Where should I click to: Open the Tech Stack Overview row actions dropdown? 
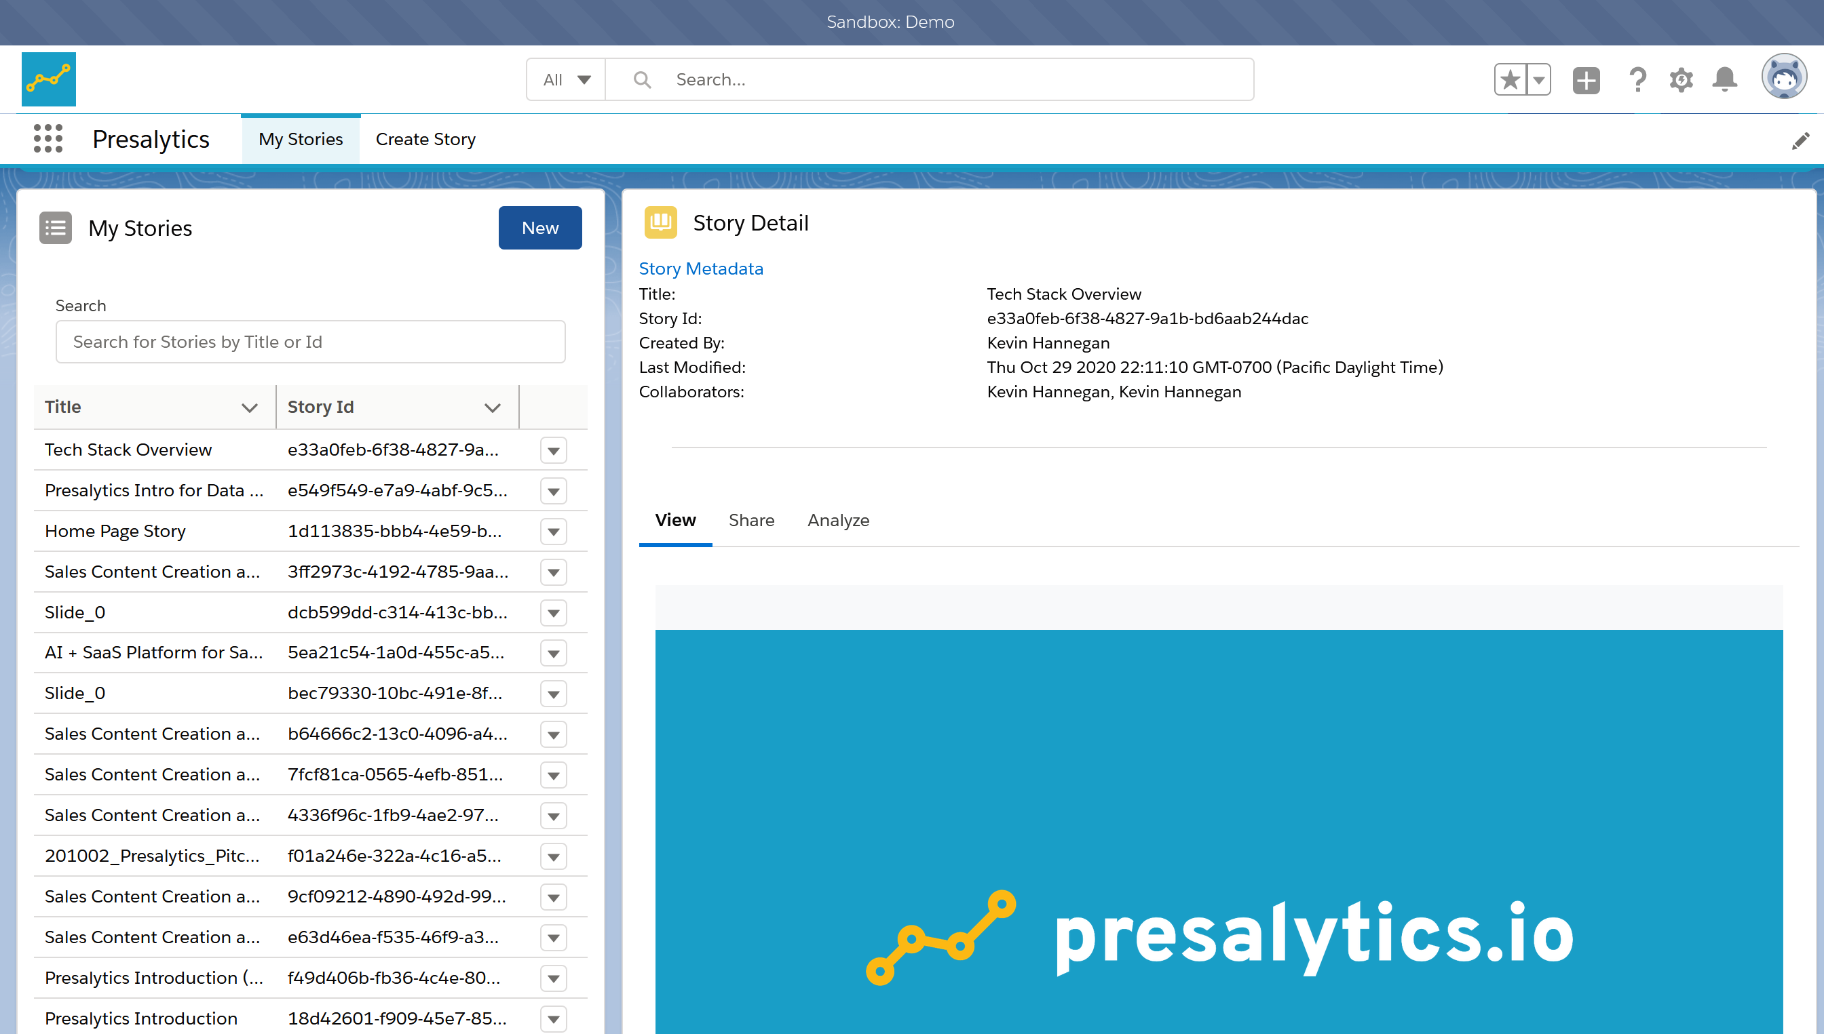[x=553, y=450]
